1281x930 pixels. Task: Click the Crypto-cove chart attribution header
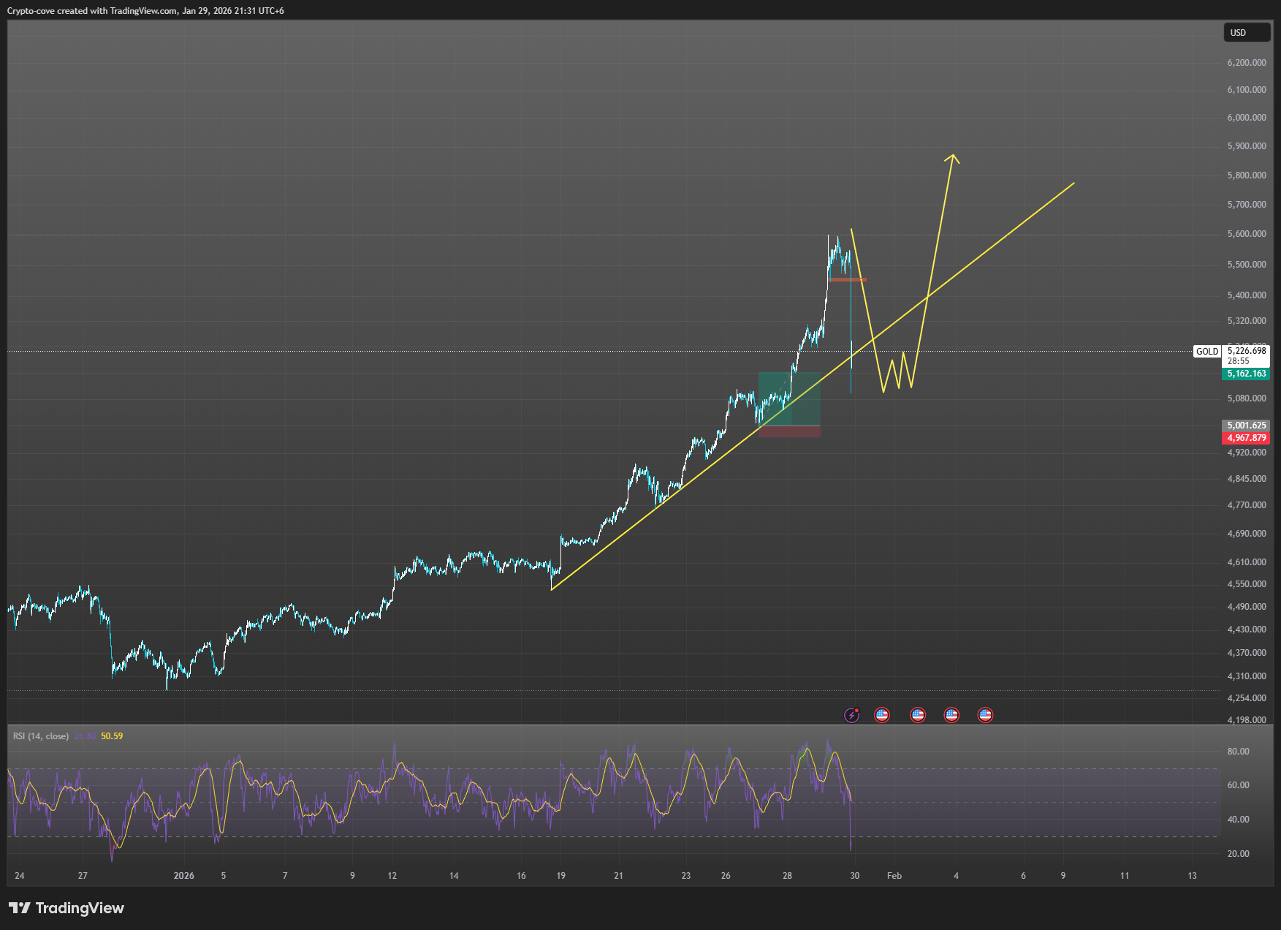(x=145, y=11)
